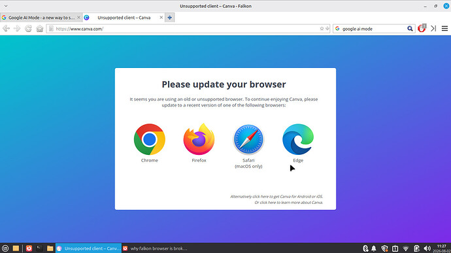Open Bluetooth tray icon
The image size is (451, 253).
click(365, 248)
